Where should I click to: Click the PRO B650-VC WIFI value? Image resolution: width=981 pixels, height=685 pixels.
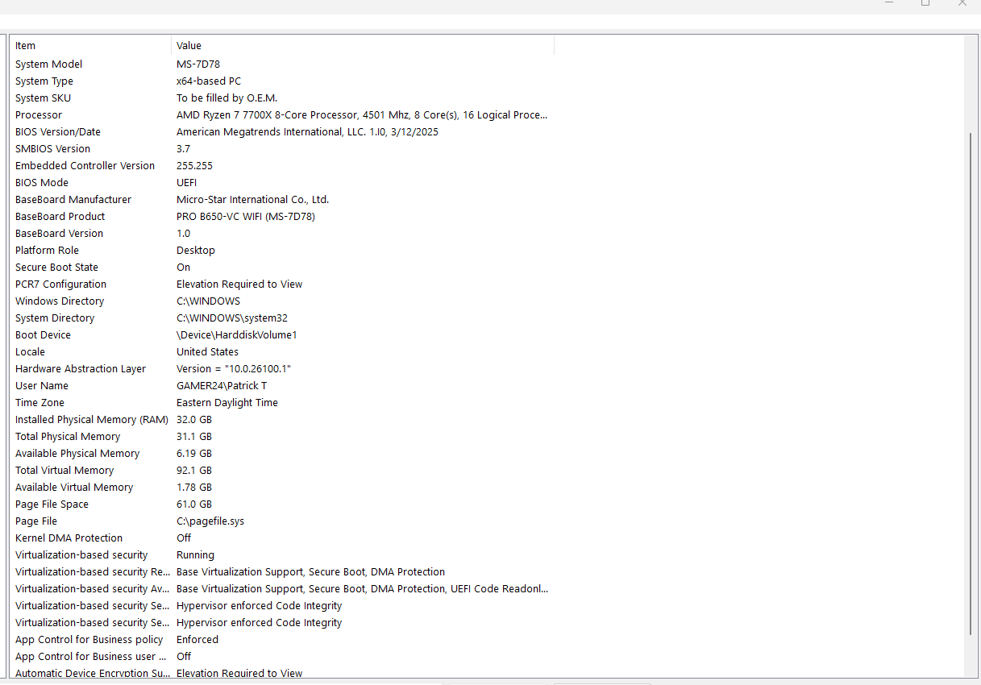tap(246, 217)
